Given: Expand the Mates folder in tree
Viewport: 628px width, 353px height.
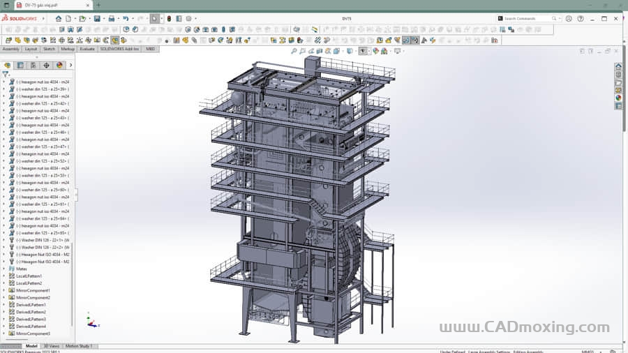Looking at the screenshot, I should [3, 269].
